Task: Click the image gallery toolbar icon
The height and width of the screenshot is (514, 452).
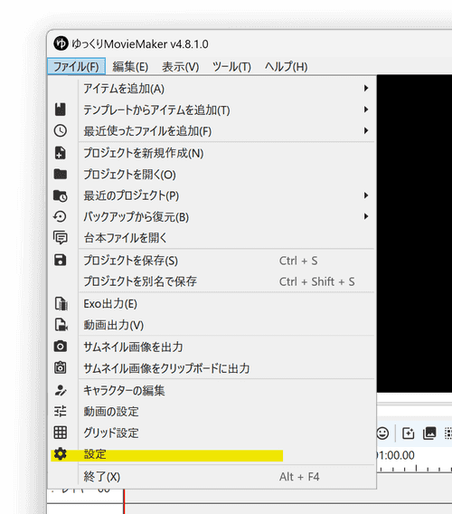Action: (x=429, y=433)
